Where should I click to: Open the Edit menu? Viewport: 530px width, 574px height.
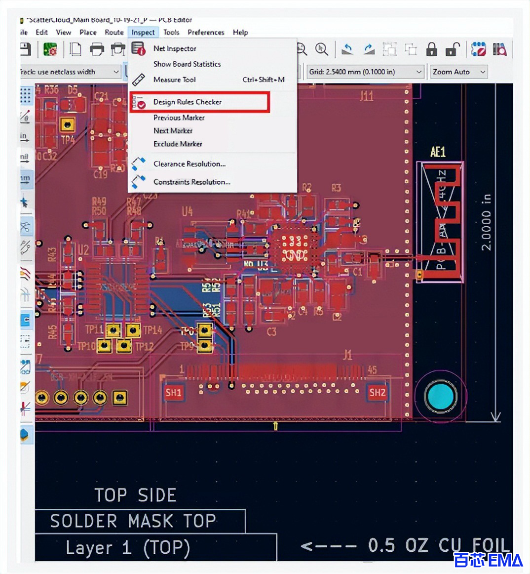[41, 32]
